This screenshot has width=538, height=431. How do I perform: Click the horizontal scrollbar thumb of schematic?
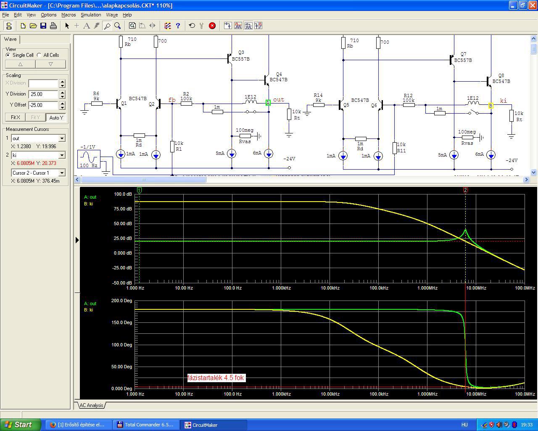[144, 180]
